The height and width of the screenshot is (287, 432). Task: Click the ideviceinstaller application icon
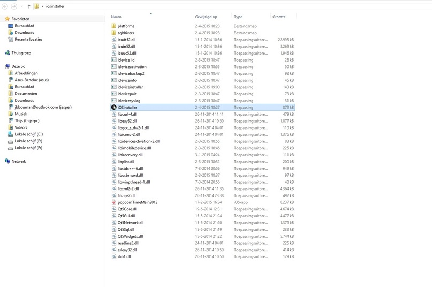114,87
